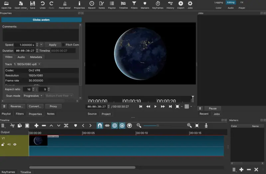The width and height of the screenshot is (266, 174).
Task: Switch to the Metadata tab
Action: pos(36,57)
